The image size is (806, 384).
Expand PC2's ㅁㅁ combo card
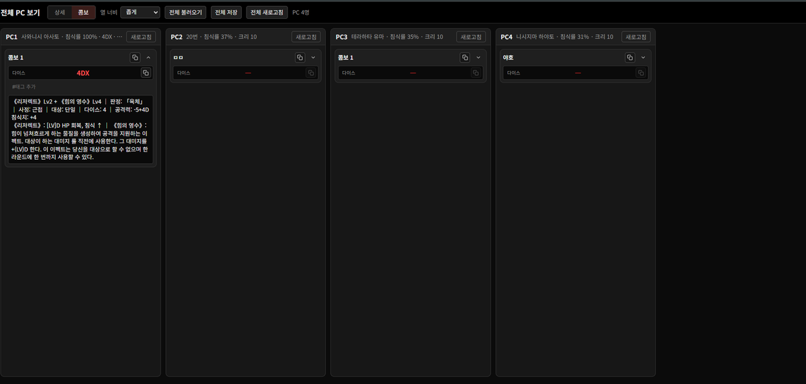coord(314,58)
